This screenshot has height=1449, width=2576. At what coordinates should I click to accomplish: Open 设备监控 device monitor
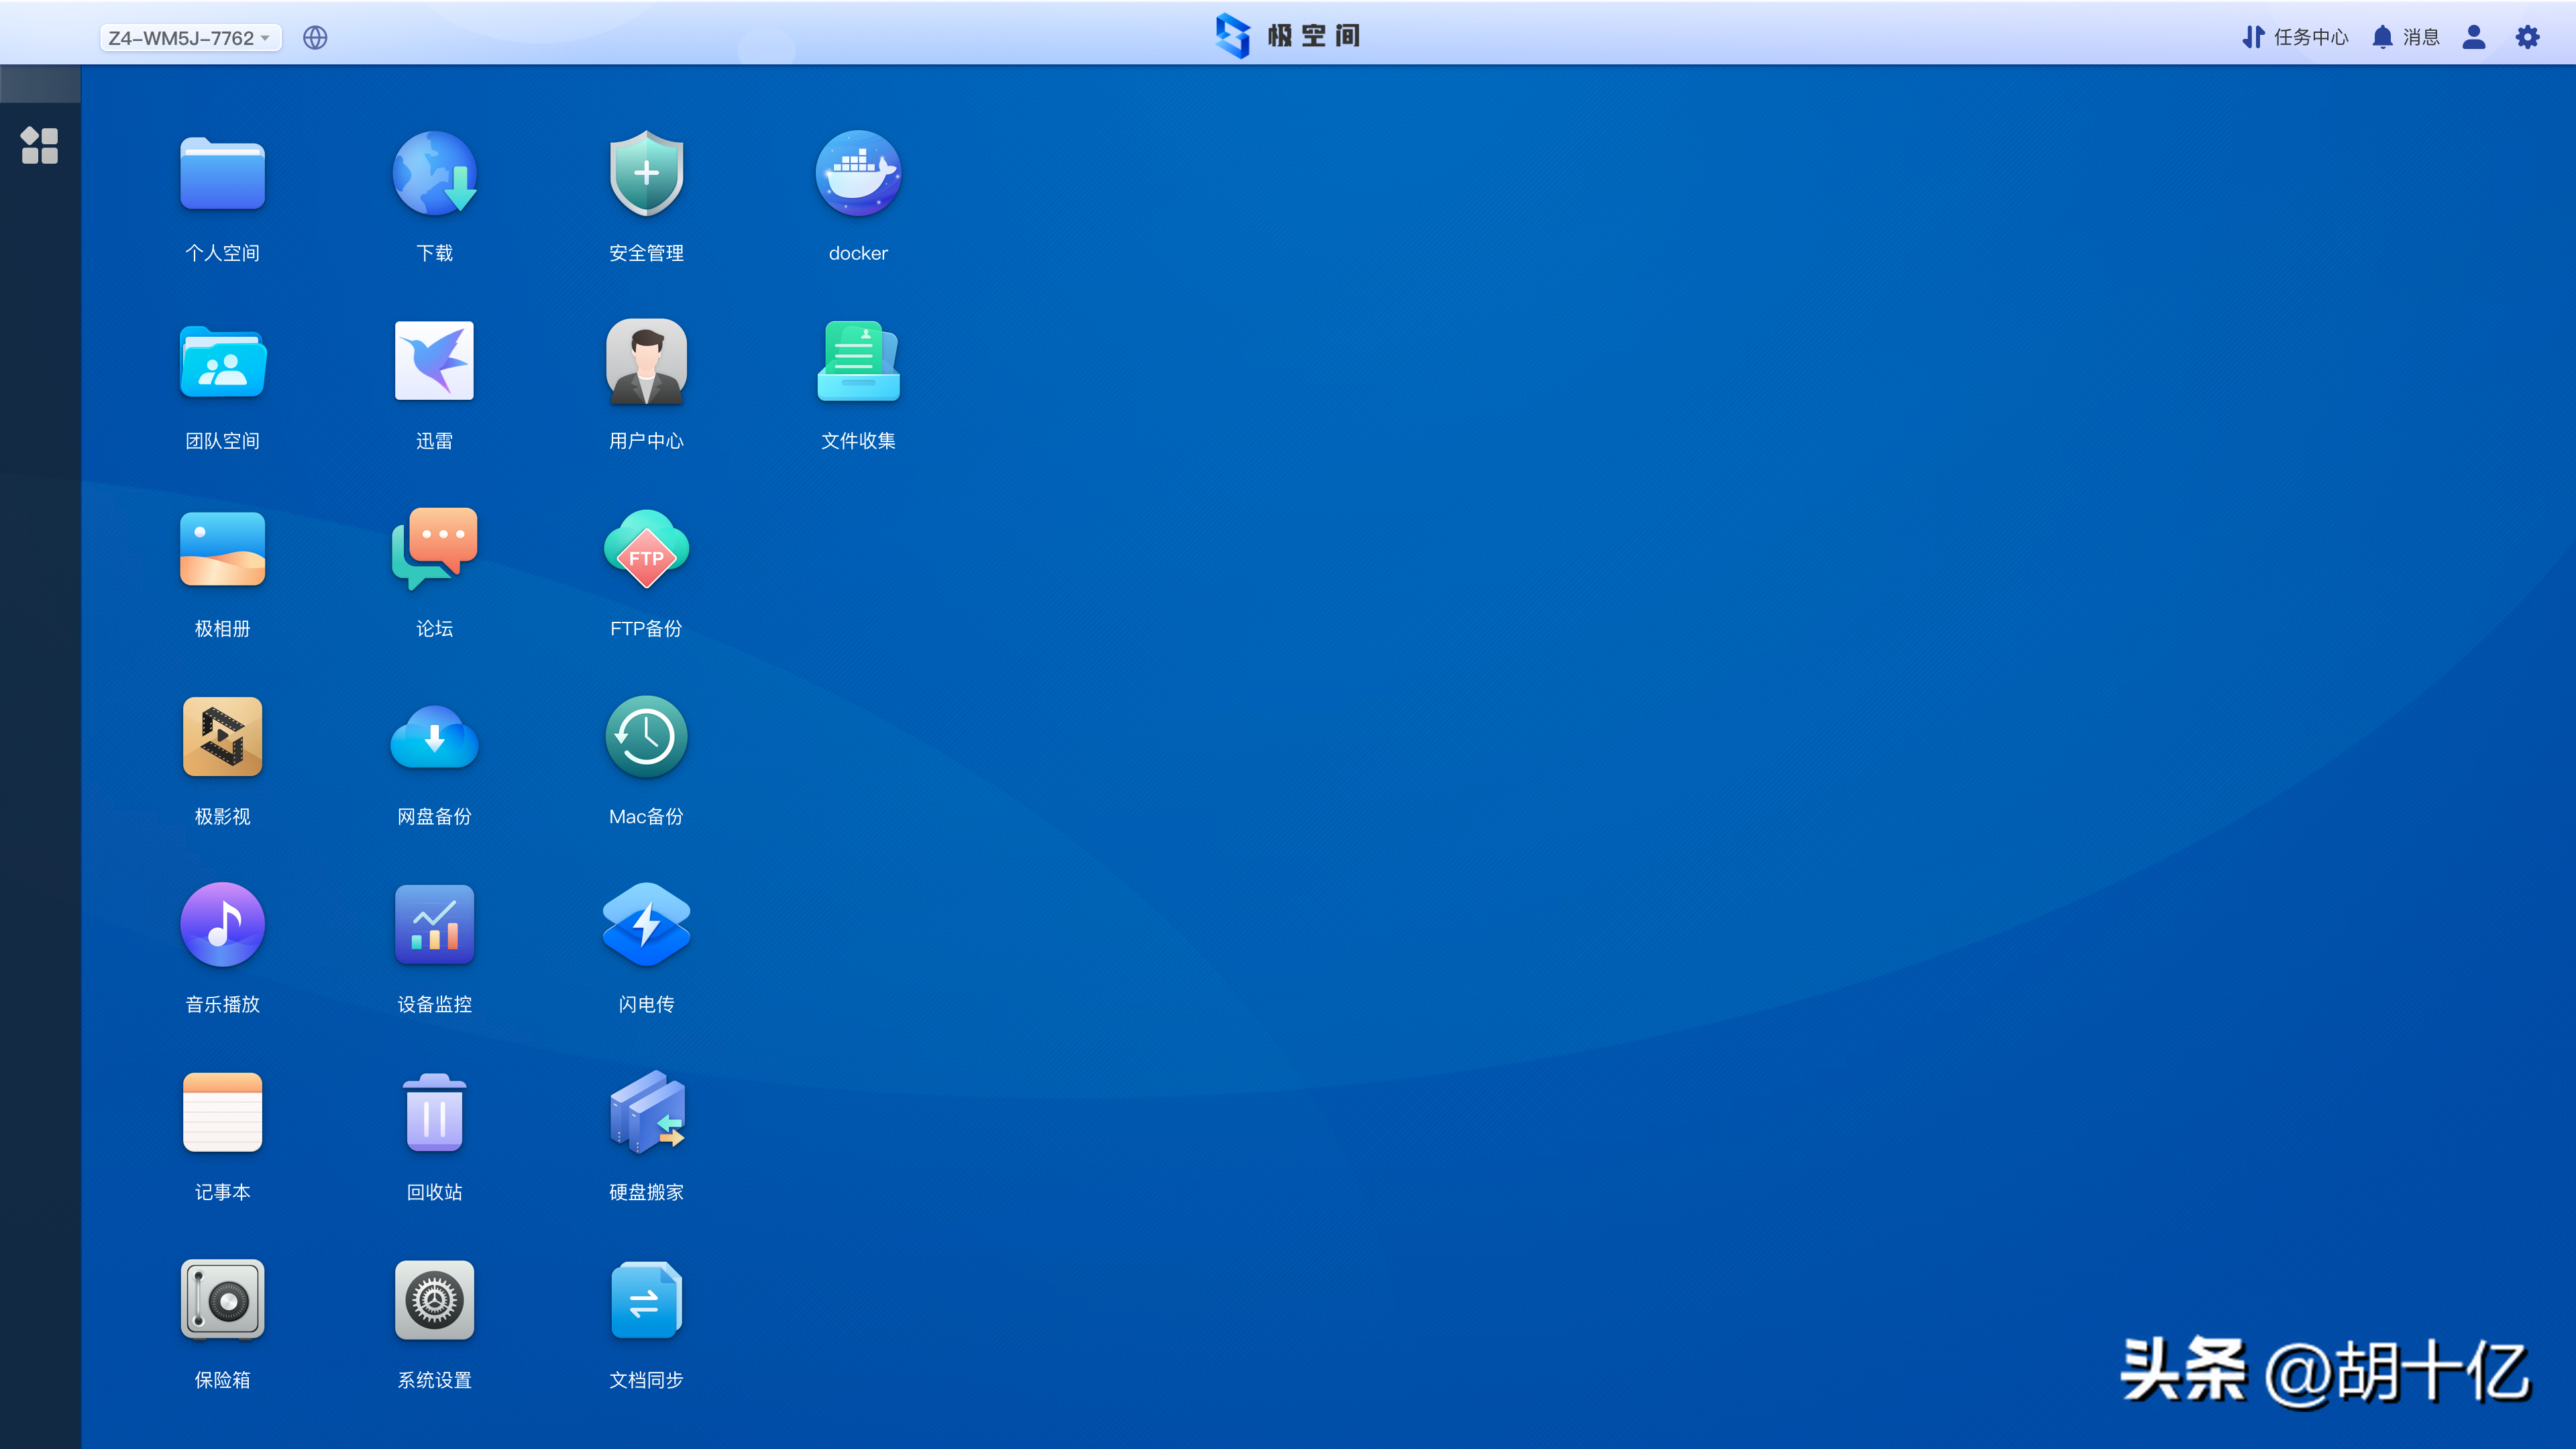coord(434,925)
